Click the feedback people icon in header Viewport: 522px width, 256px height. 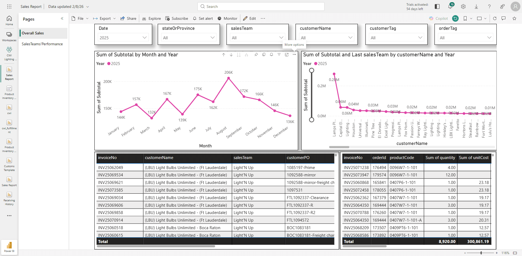(502, 7)
